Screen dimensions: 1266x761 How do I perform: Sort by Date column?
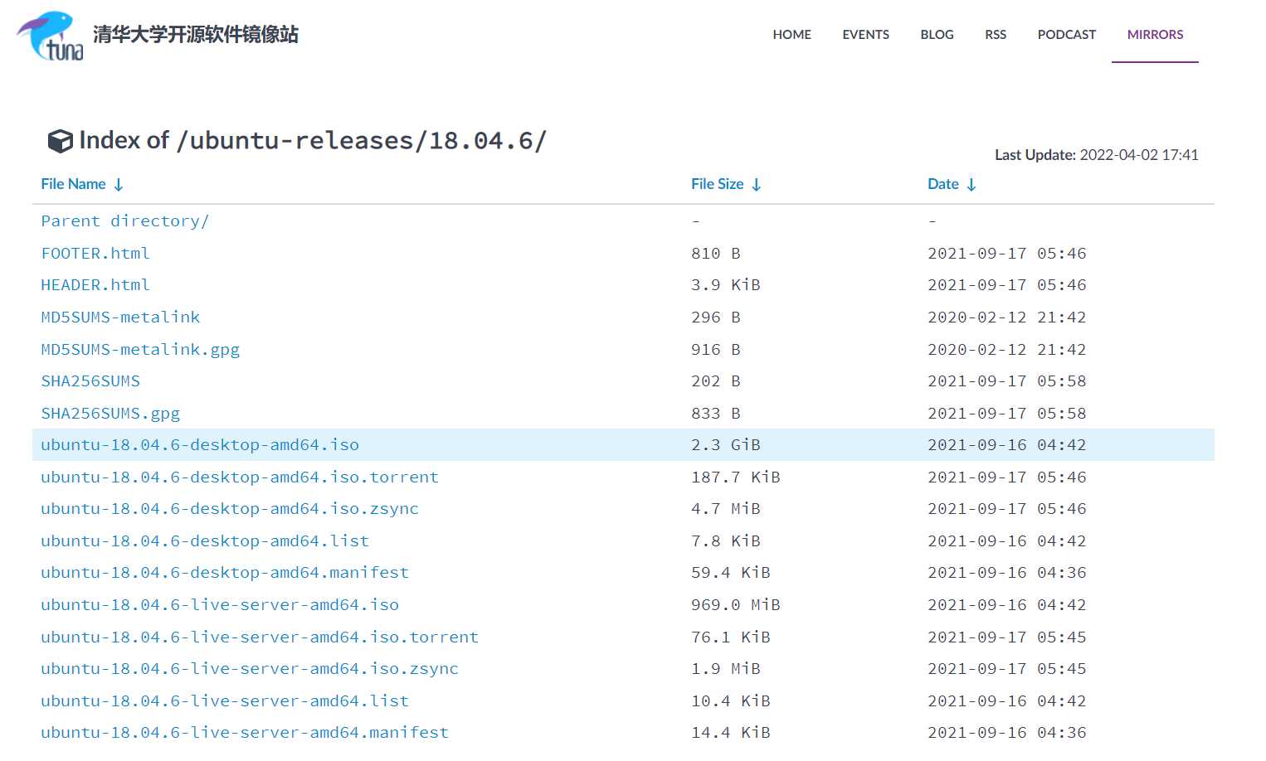pyautogui.click(x=952, y=184)
